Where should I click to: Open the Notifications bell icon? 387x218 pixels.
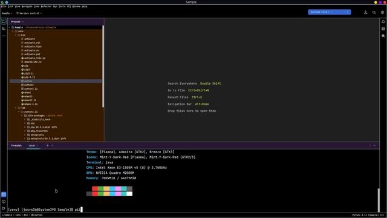pos(383,22)
